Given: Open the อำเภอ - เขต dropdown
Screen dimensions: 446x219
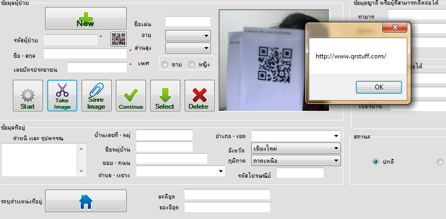Looking at the screenshot, I should (296, 135).
